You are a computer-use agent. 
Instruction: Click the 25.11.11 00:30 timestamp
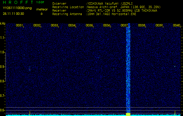click(13, 14)
